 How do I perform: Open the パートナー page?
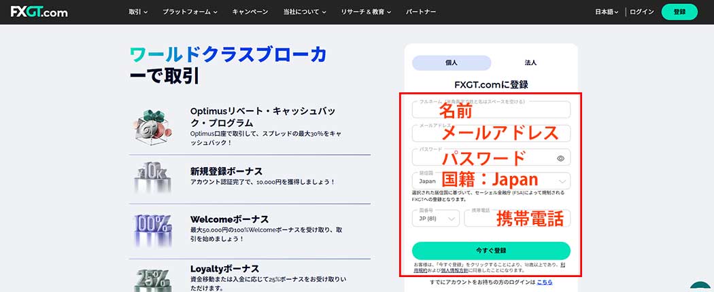click(x=421, y=12)
